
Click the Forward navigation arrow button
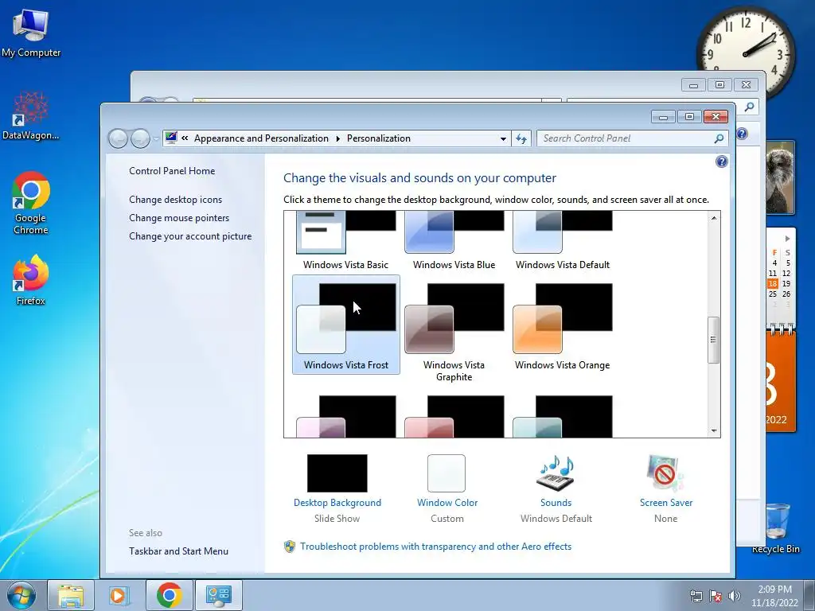click(x=140, y=138)
